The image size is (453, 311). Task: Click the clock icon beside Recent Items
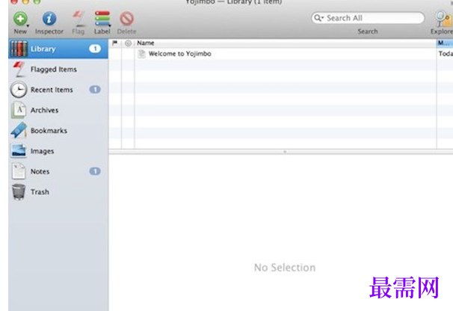click(x=19, y=90)
